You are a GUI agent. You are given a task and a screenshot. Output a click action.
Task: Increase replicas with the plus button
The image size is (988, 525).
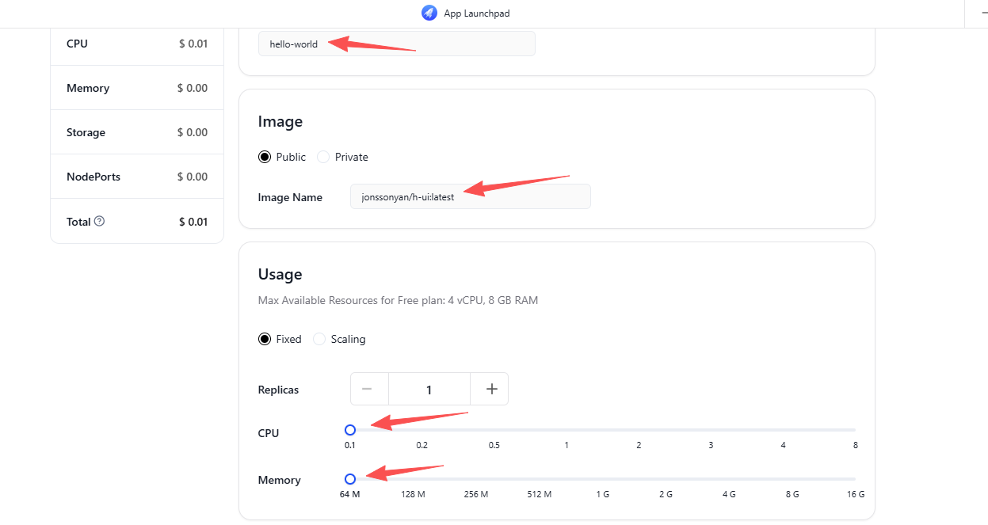point(490,389)
